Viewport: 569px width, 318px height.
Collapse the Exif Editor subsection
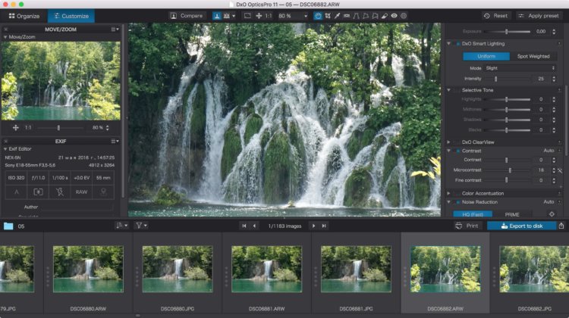tap(5, 149)
